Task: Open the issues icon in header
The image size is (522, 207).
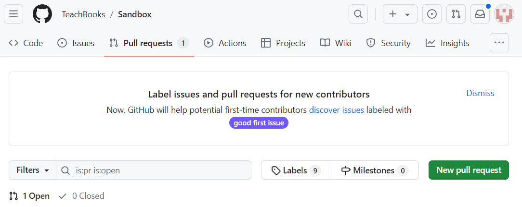Action: point(432,14)
